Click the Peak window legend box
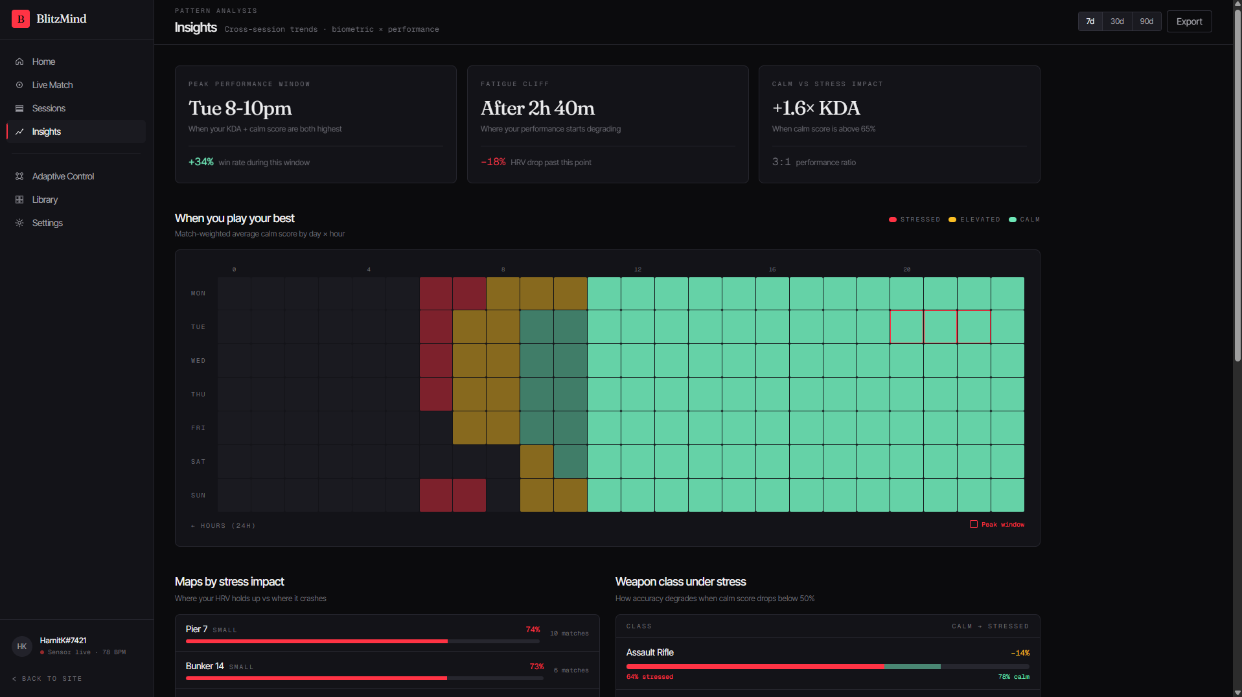 (974, 524)
